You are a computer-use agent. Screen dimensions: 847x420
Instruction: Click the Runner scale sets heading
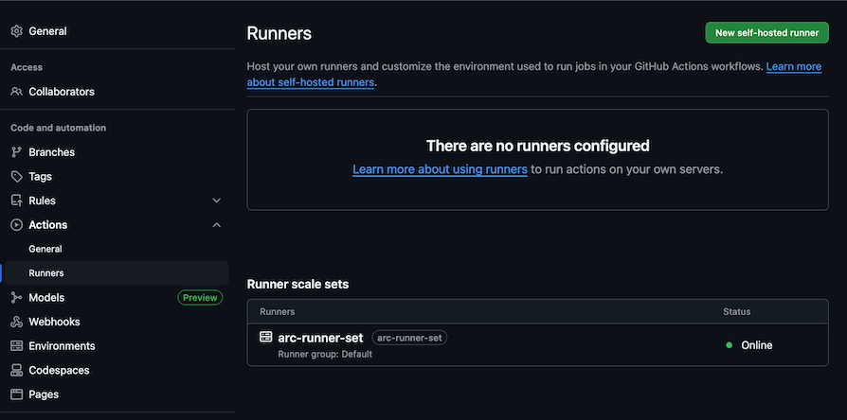(297, 284)
